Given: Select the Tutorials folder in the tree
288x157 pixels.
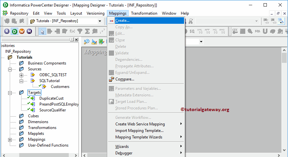Looking at the screenshot, I should [x=24, y=57].
